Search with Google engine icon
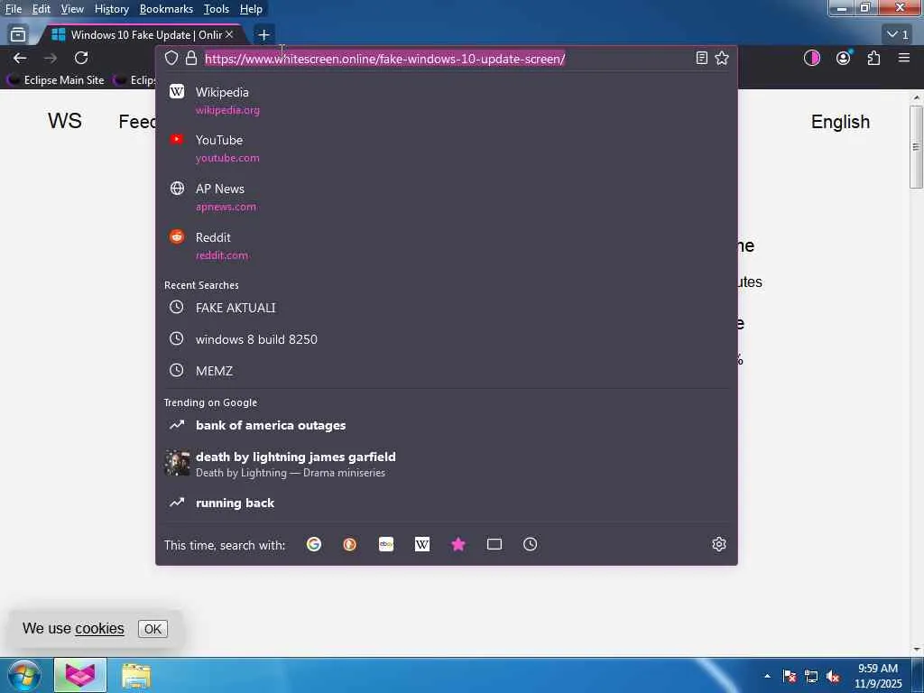Viewport: 924px width, 693px height. [x=313, y=544]
